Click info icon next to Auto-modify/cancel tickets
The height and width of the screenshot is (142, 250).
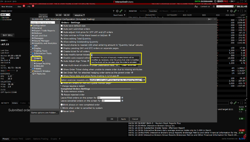[91, 55]
